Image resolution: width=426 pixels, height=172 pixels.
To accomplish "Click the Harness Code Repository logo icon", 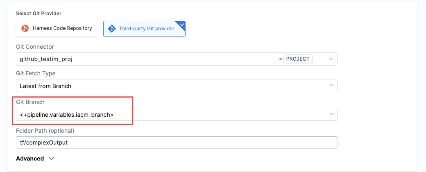I will point(25,28).
